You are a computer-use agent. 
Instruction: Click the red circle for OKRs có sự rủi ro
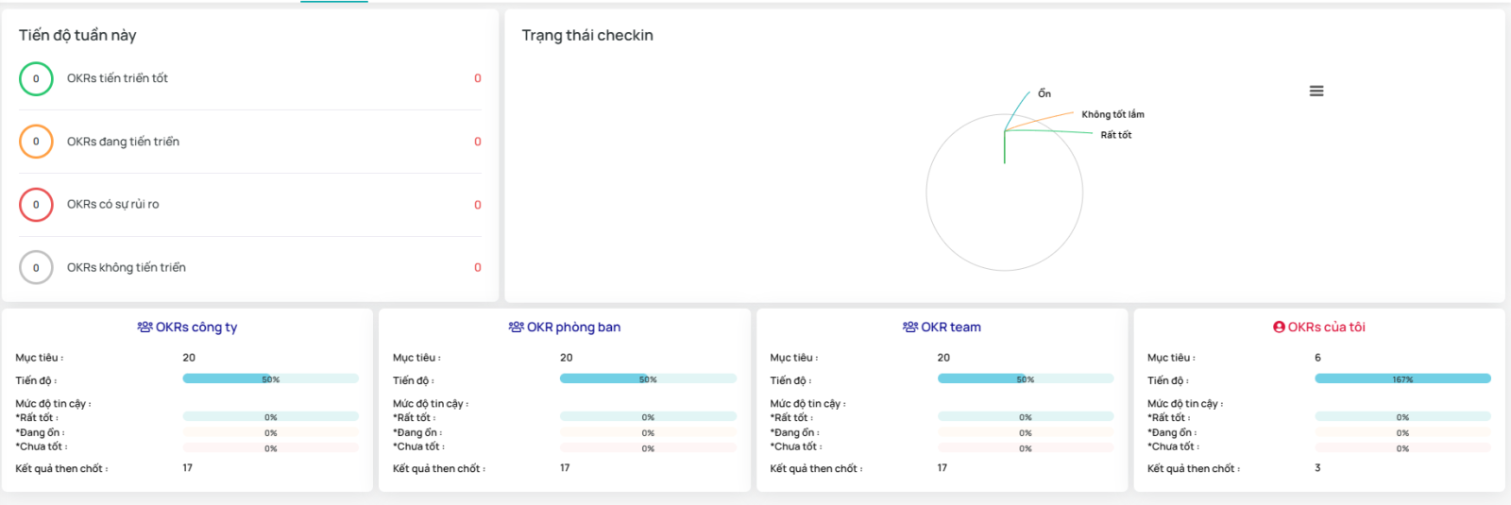pos(36,205)
